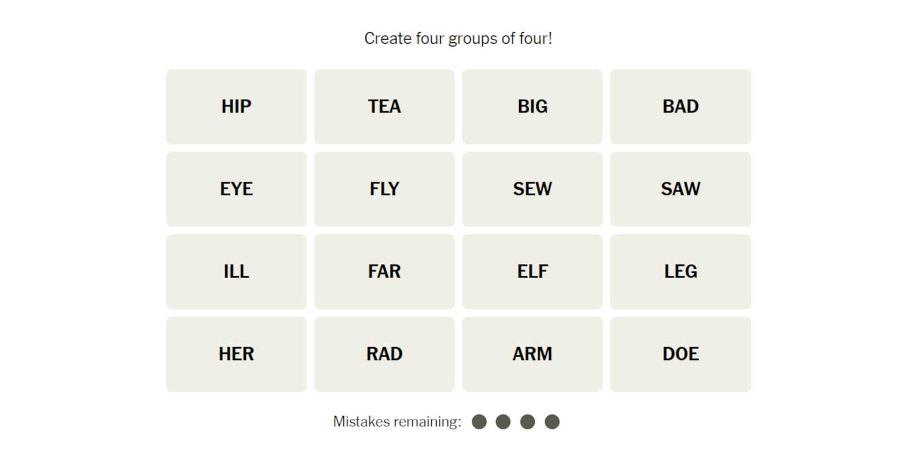Select the HER tile
Image resolution: width=918 pixels, height=459 pixels.
pyautogui.click(x=236, y=354)
